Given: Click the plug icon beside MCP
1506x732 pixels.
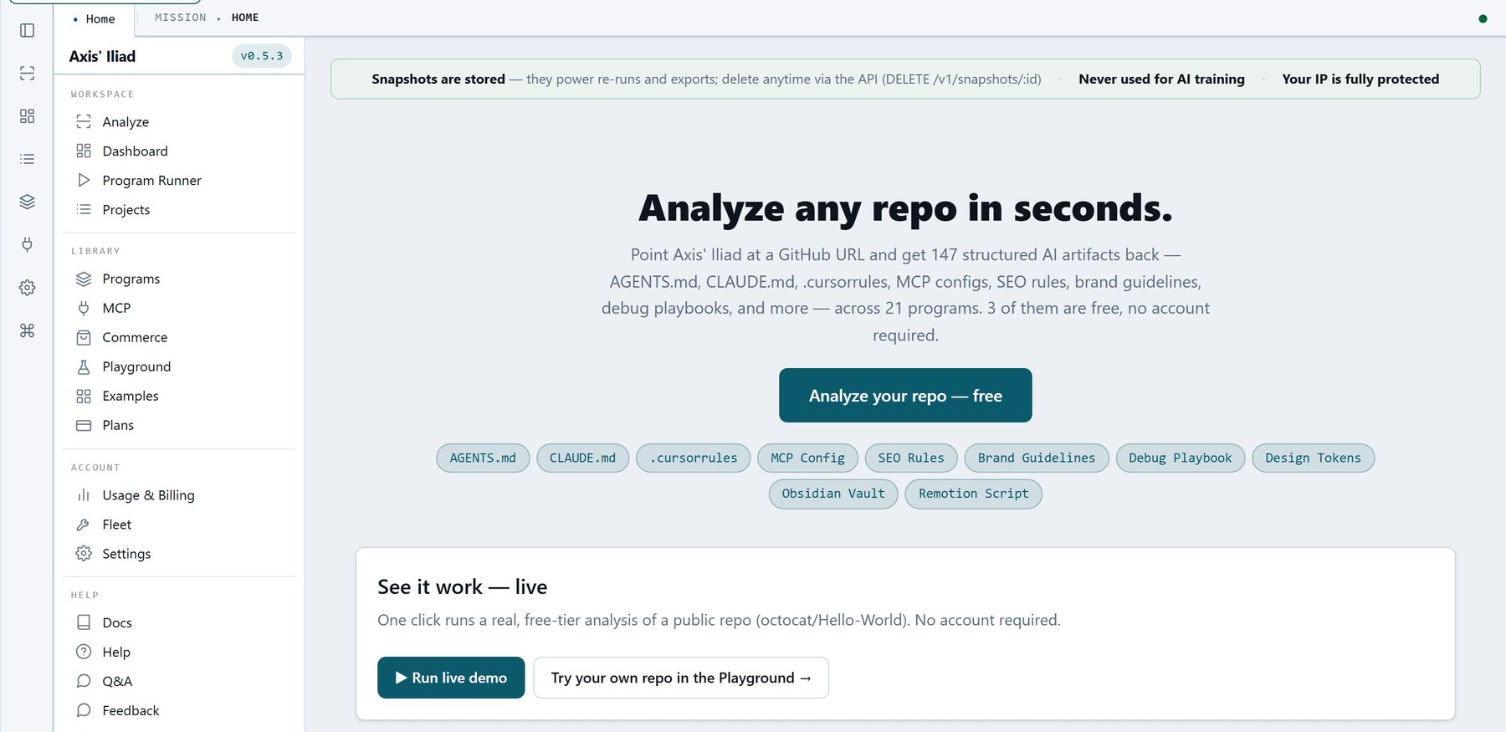Looking at the screenshot, I should [x=84, y=308].
